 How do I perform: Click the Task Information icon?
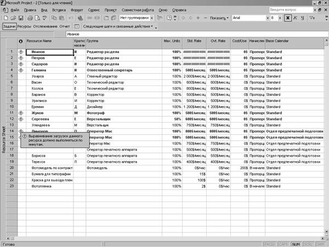tap(106, 18)
